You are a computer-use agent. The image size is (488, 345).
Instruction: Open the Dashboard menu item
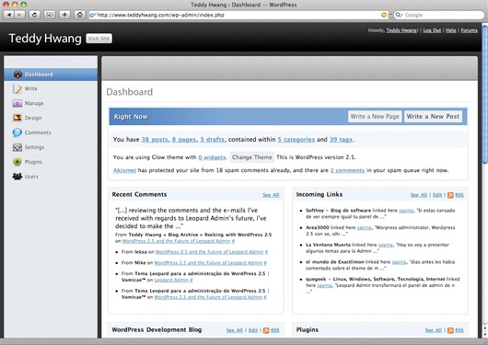[x=51, y=75]
